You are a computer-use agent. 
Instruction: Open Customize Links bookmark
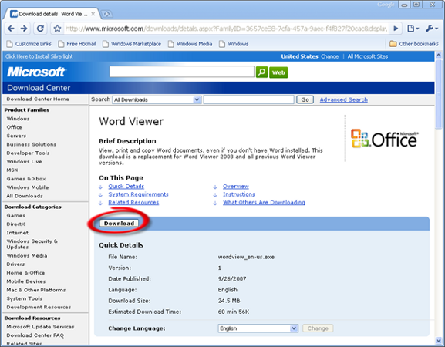pyautogui.click(x=29, y=44)
